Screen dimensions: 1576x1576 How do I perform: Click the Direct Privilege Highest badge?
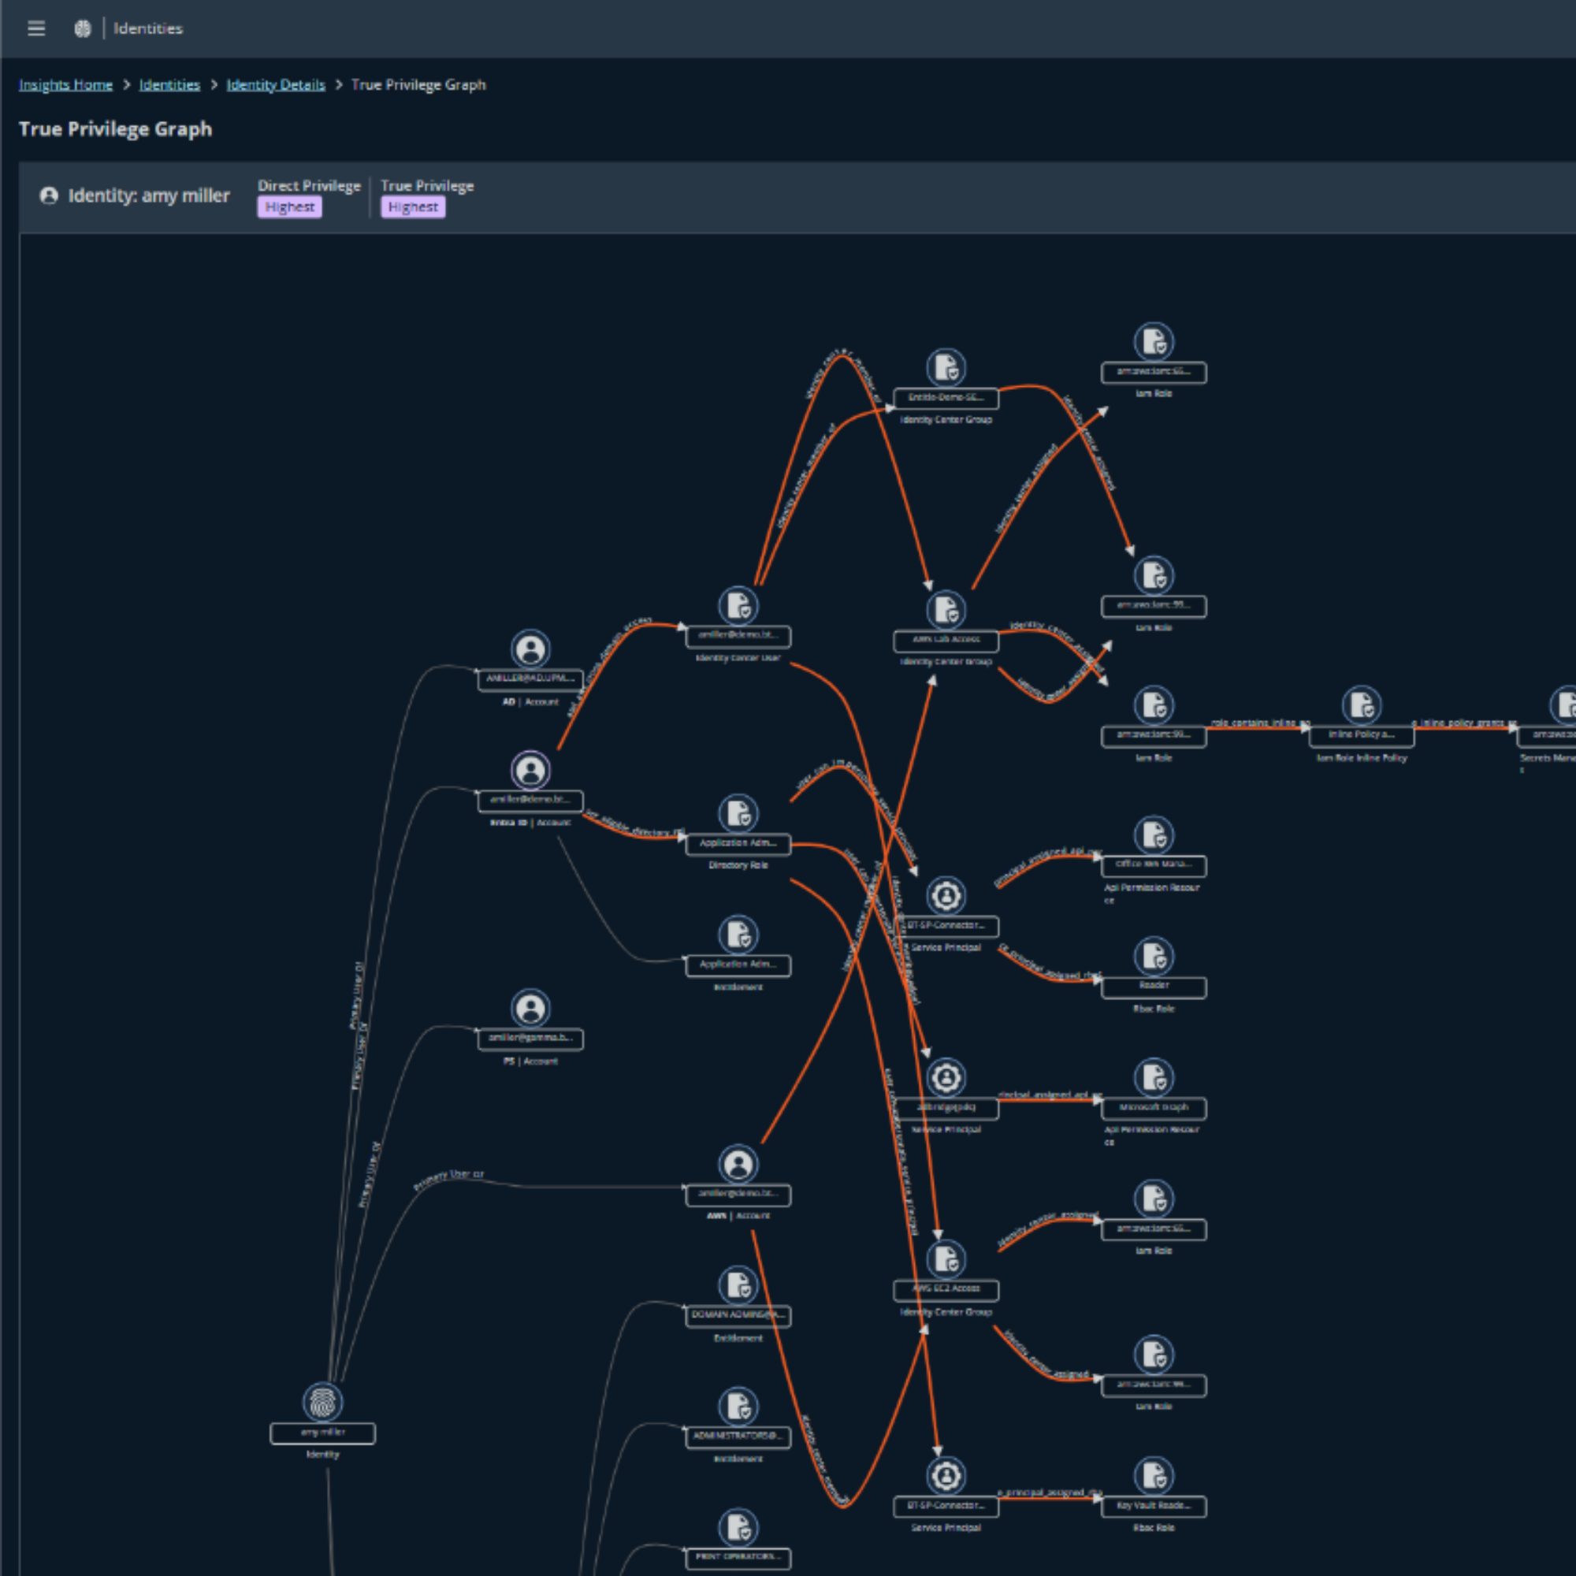289,207
